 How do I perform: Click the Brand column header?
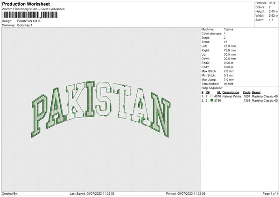point(256,92)
